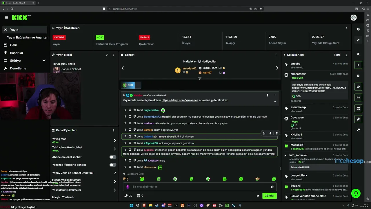
Task: Click İzleyici Yönlendir option
Action: [x=63, y=197]
